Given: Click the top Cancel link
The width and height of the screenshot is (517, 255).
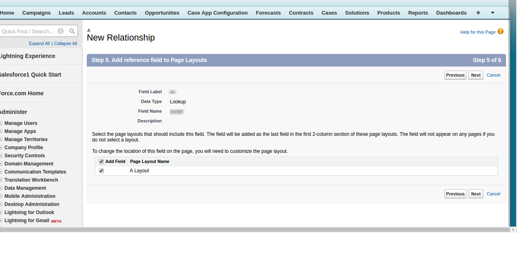Looking at the screenshot, I should (x=493, y=75).
